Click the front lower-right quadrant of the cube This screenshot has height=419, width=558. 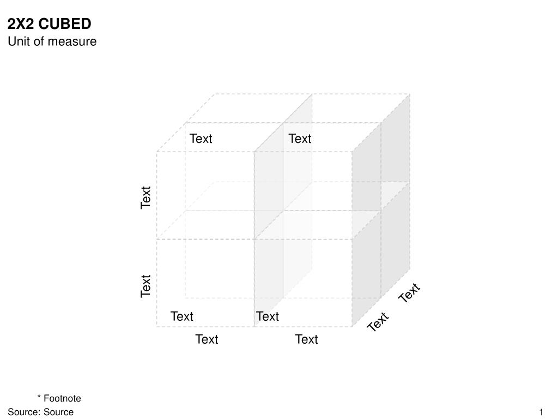tap(303, 283)
